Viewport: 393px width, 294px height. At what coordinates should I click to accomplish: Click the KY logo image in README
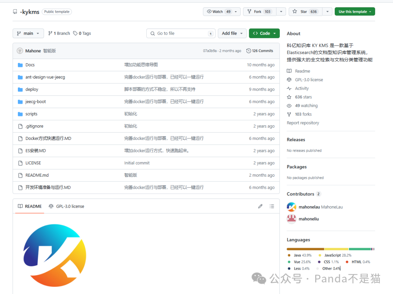(x=55, y=255)
